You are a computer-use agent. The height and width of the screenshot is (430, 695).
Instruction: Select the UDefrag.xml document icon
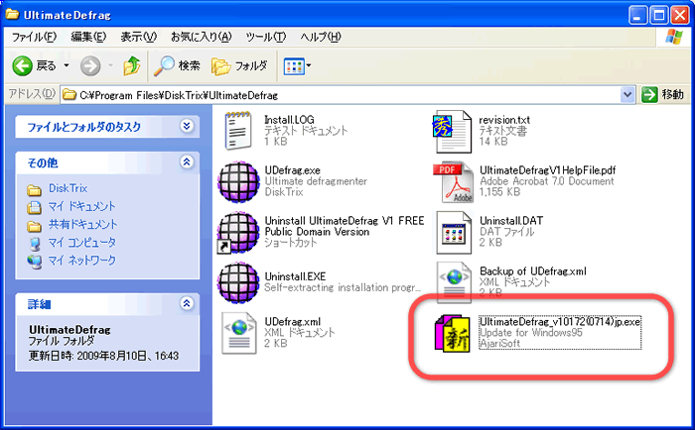239,333
